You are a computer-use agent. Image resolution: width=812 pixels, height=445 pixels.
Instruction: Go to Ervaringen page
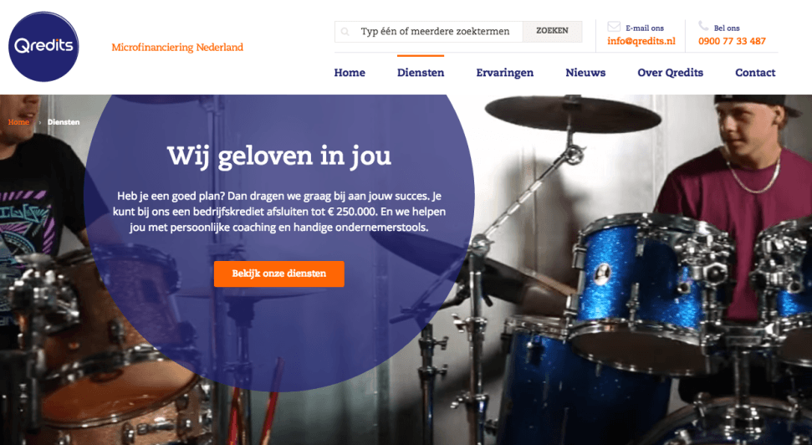505,73
